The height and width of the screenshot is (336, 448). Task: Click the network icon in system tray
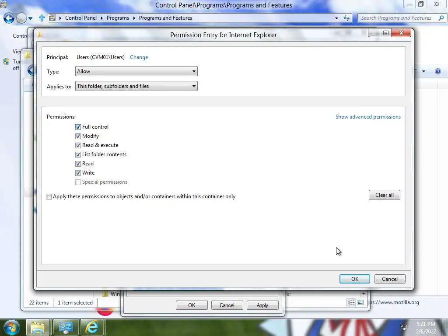[404, 327]
